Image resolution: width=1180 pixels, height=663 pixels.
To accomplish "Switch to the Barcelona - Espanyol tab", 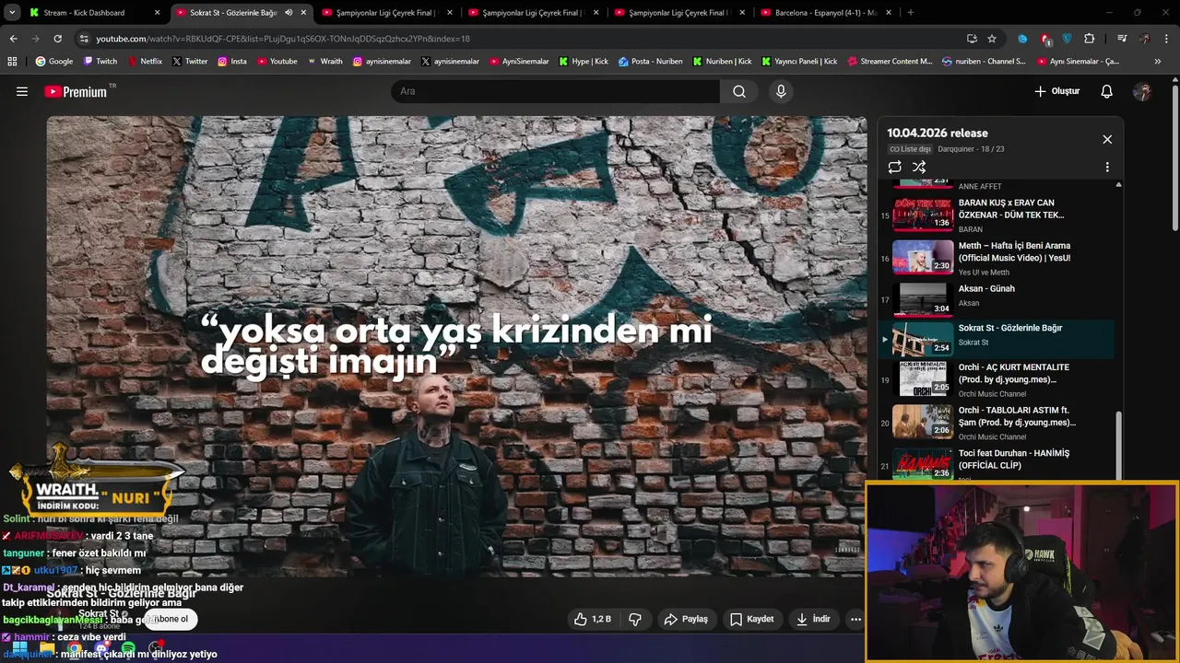I will point(826,13).
